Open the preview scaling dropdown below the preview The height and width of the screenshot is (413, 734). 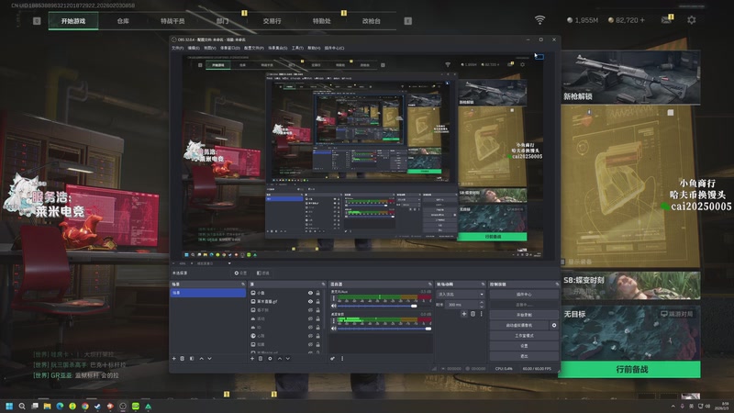213,263
